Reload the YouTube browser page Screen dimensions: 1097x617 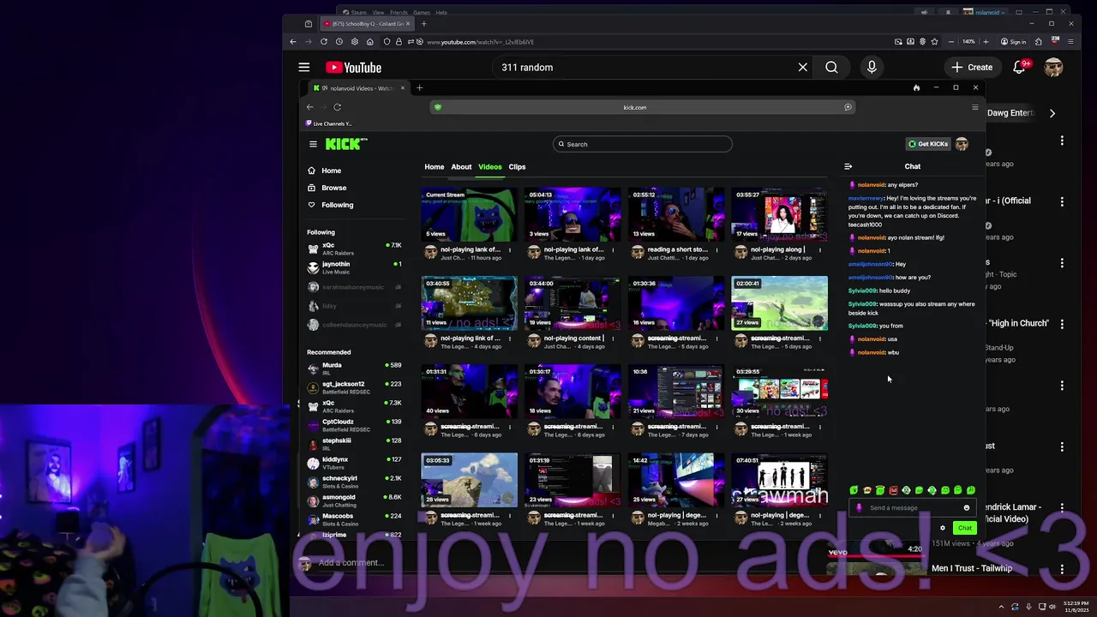point(324,41)
